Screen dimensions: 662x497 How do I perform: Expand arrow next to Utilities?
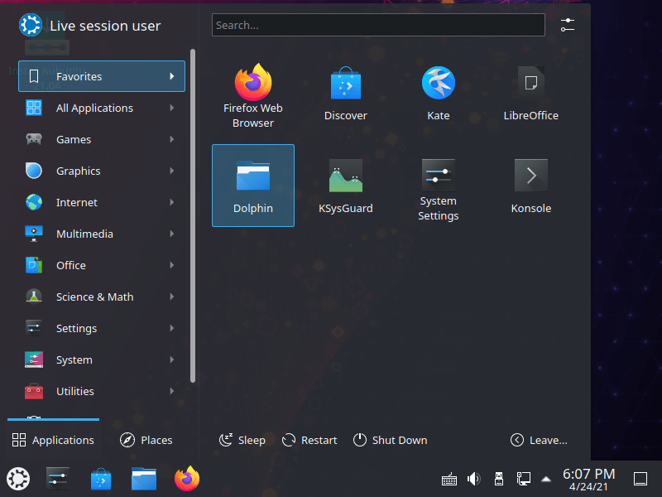coord(172,391)
